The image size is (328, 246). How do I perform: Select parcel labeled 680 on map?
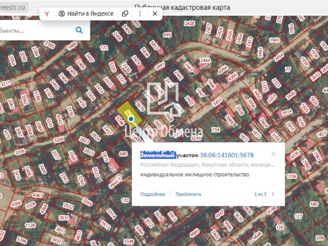[123, 154]
